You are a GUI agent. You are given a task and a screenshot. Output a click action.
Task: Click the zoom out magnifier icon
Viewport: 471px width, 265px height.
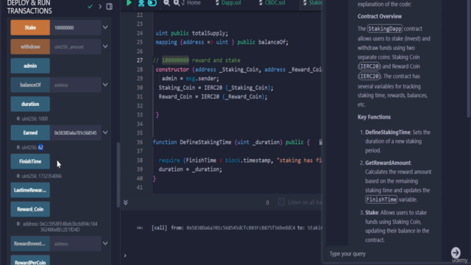click(x=166, y=3)
